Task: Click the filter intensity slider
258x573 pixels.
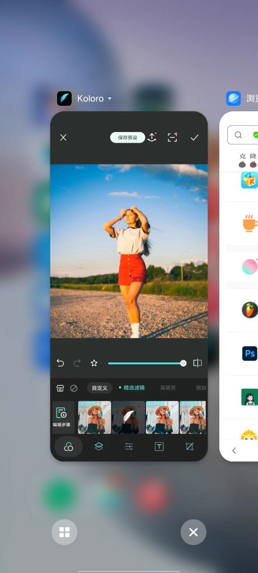Action: tap(147, 363)
